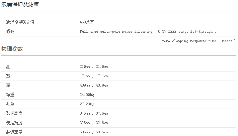
Task: Select the 装运高度 row label
Action: pos(14,113)
